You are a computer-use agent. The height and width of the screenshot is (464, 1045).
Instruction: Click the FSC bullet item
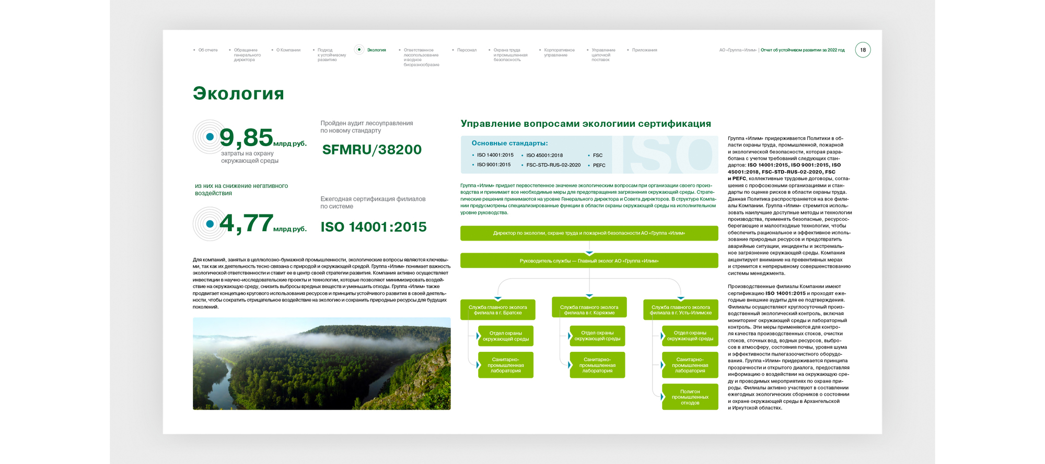(x=598, y=156)
